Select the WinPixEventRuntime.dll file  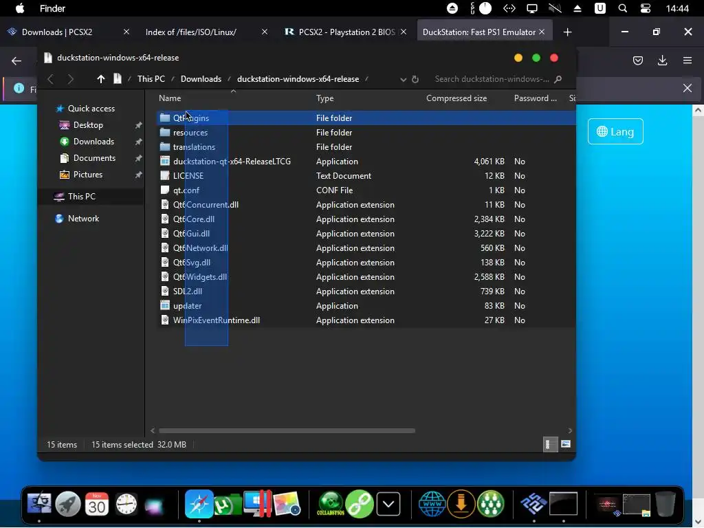click(217, 320)
